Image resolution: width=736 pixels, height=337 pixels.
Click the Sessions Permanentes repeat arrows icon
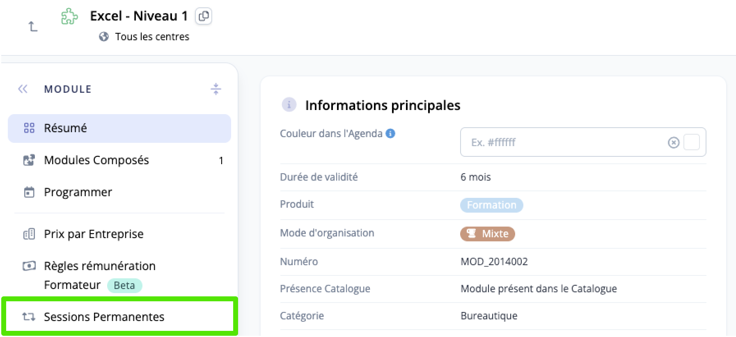[29, 316]
